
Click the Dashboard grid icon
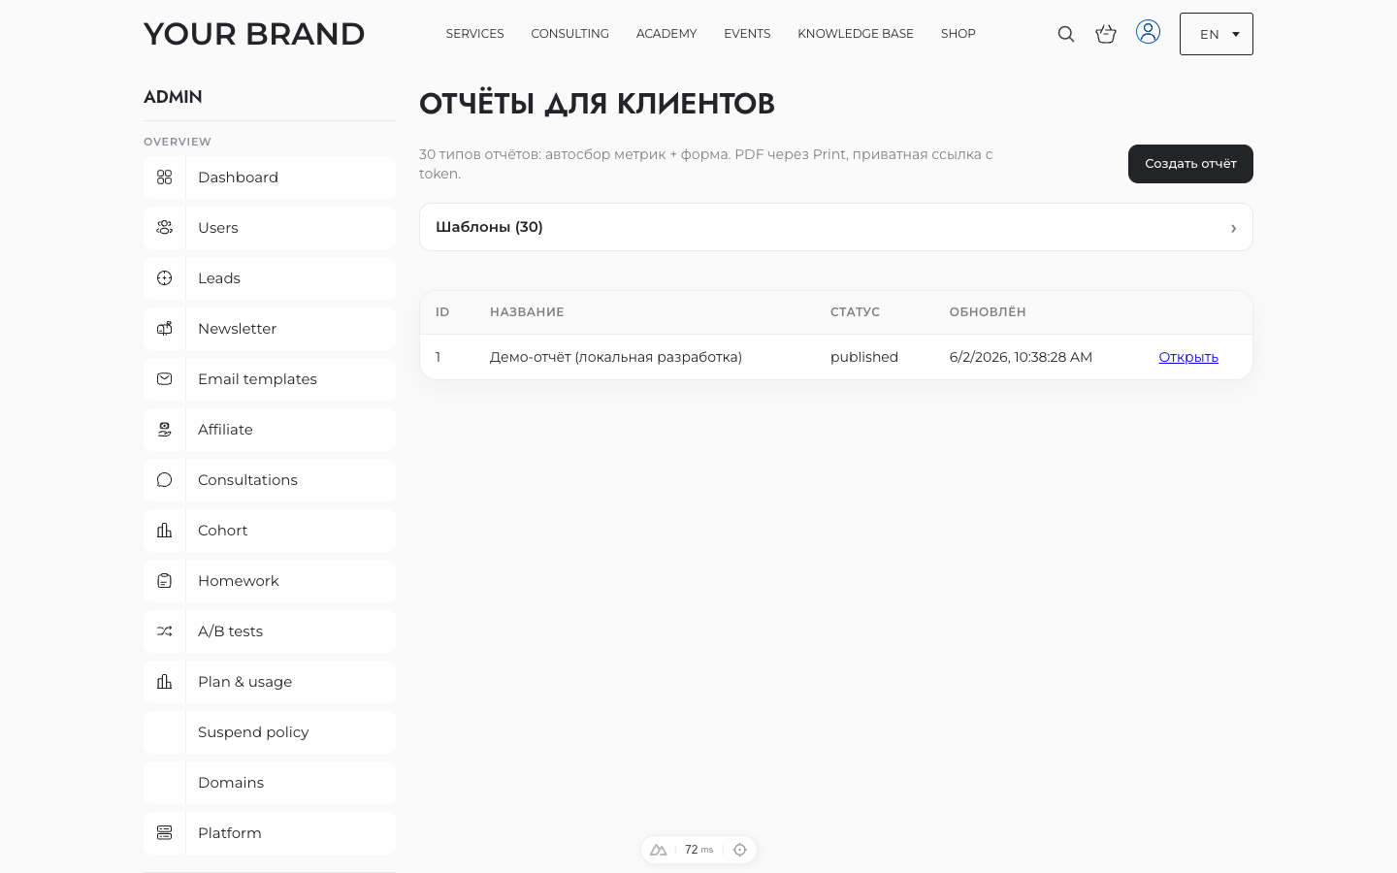click(165, 178)
